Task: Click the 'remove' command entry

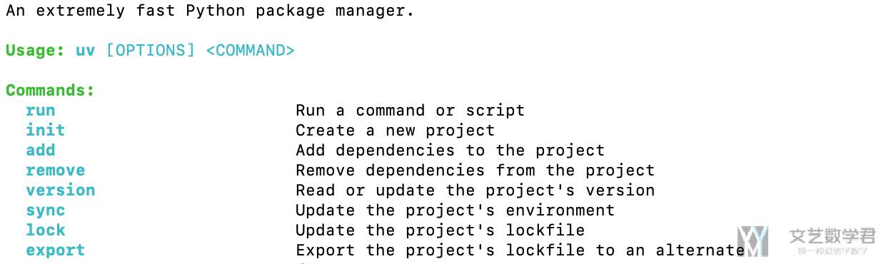Action: (56, 171)
